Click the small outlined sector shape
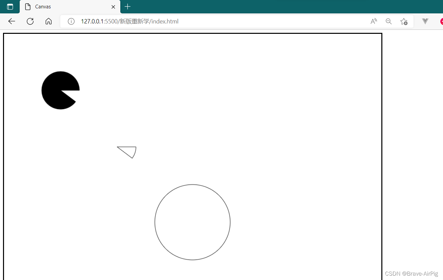This screenshot has width=443, height=280. (x=129, y=151)
